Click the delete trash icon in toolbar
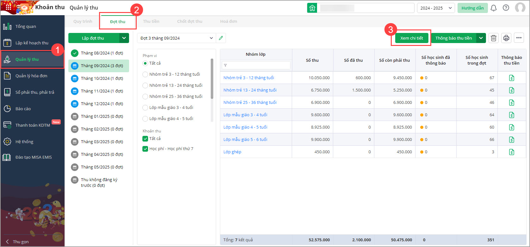 (x=493, y=38)
